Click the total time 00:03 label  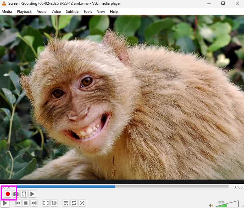coord(238,187)
